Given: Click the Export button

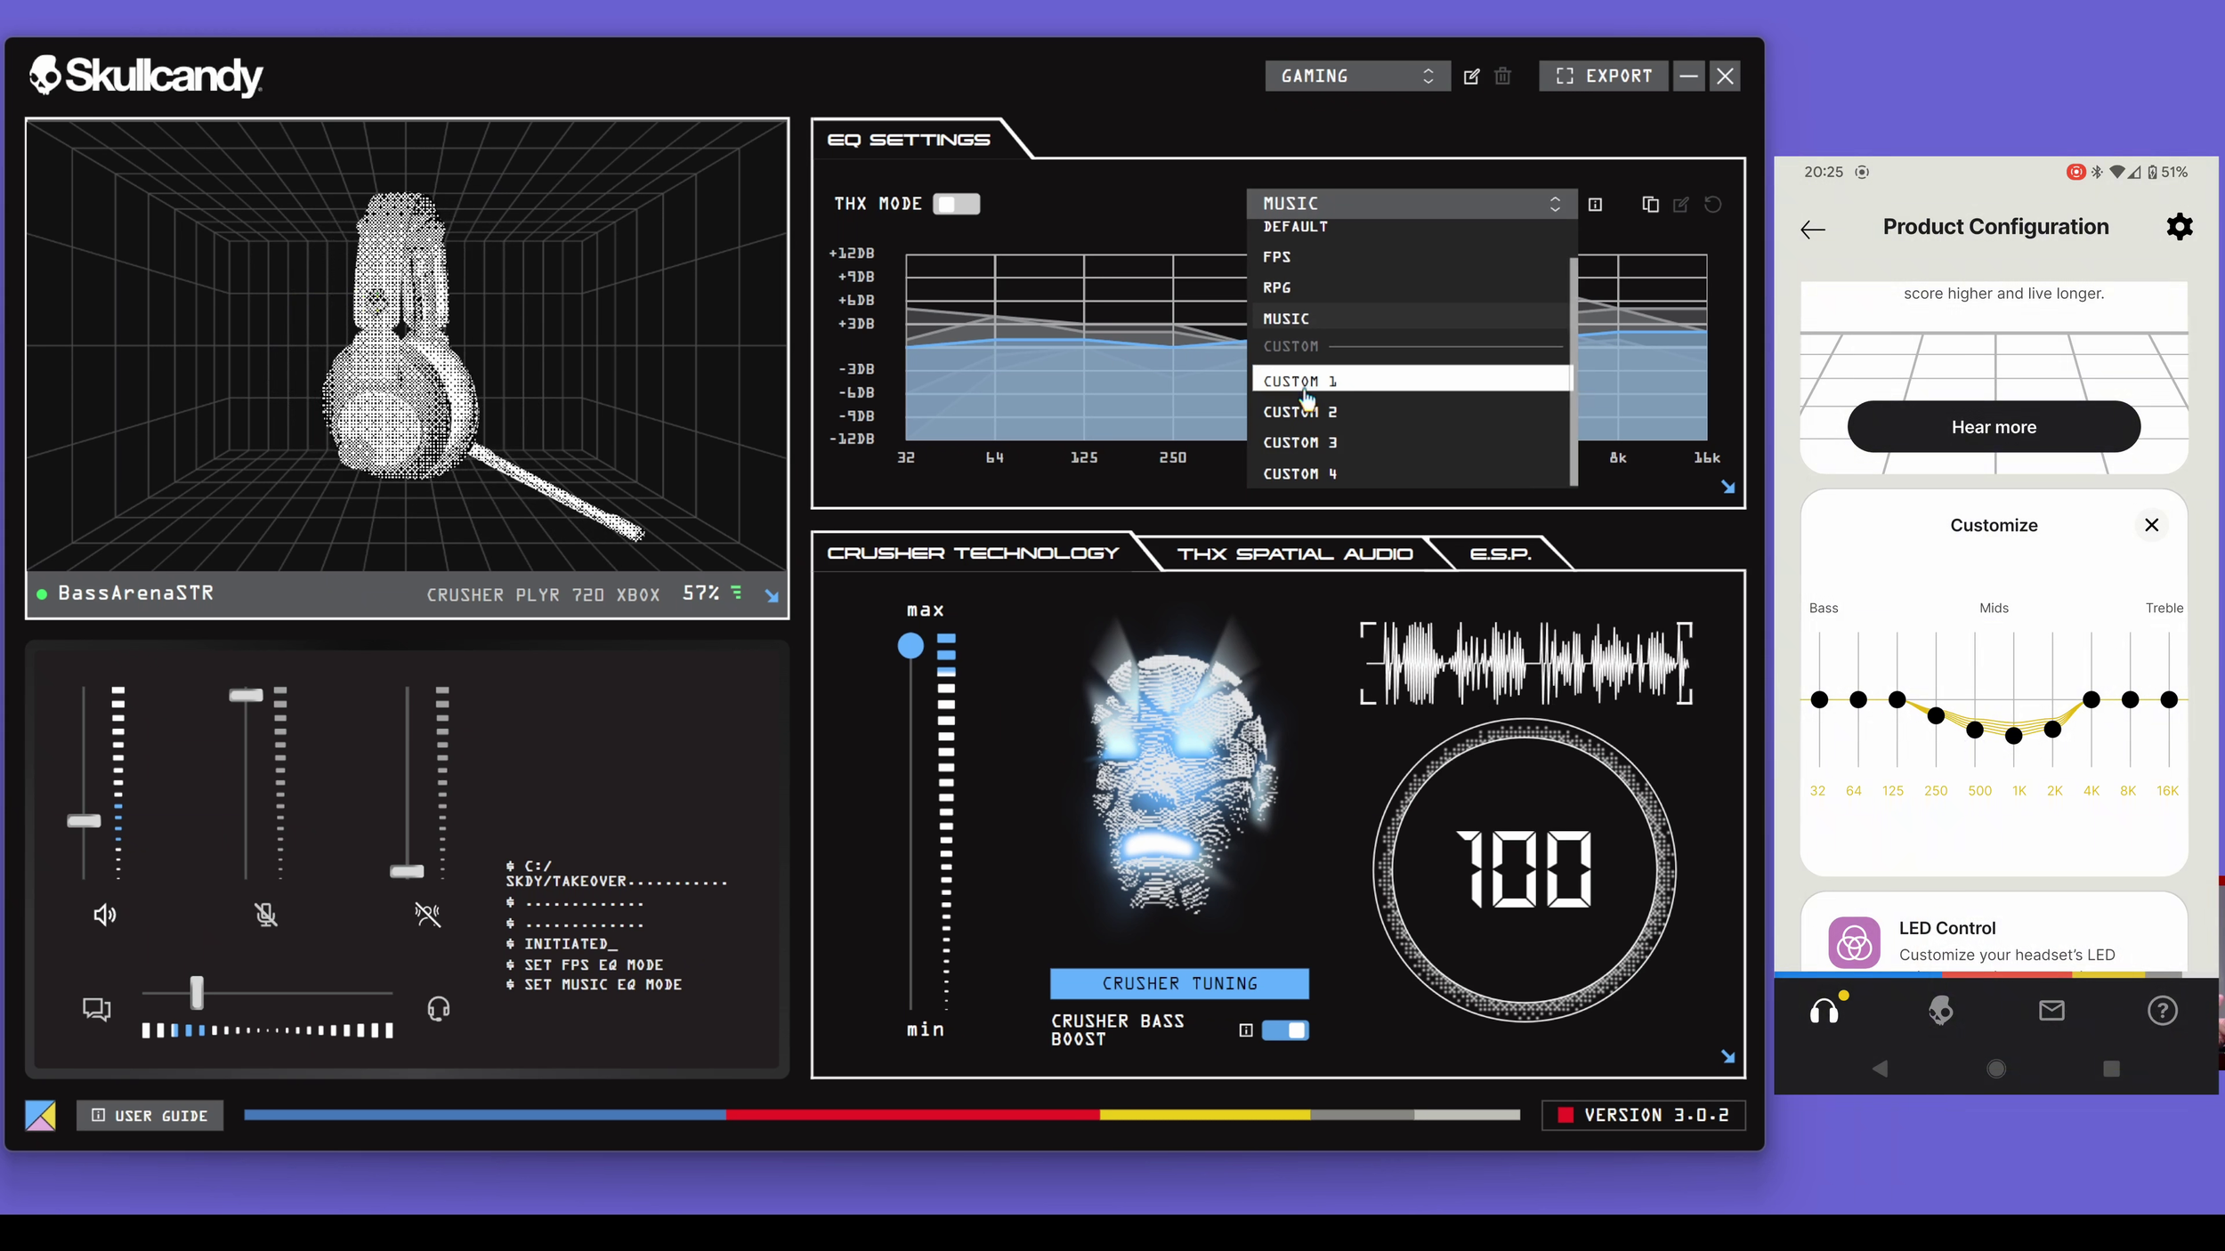Looking at the screenshot, I should [1603, 77].
